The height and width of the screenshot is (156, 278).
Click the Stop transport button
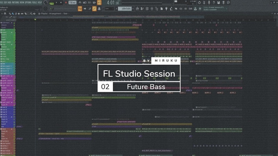click(61, 3)
